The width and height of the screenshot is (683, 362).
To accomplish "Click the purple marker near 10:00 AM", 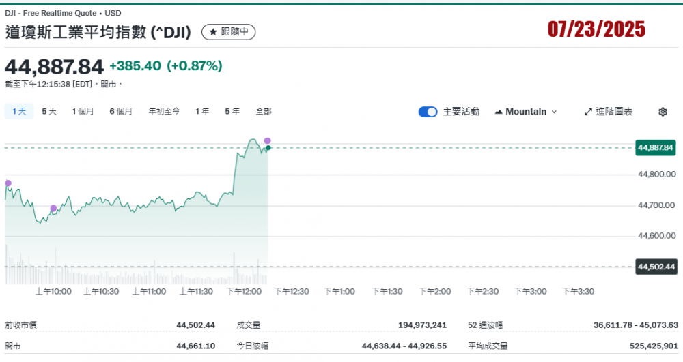I will pyautogui.click(x=53, y=208).
